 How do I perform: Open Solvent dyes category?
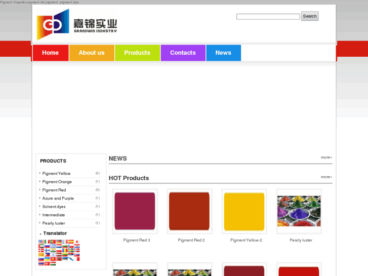click(x=54, y=207)
